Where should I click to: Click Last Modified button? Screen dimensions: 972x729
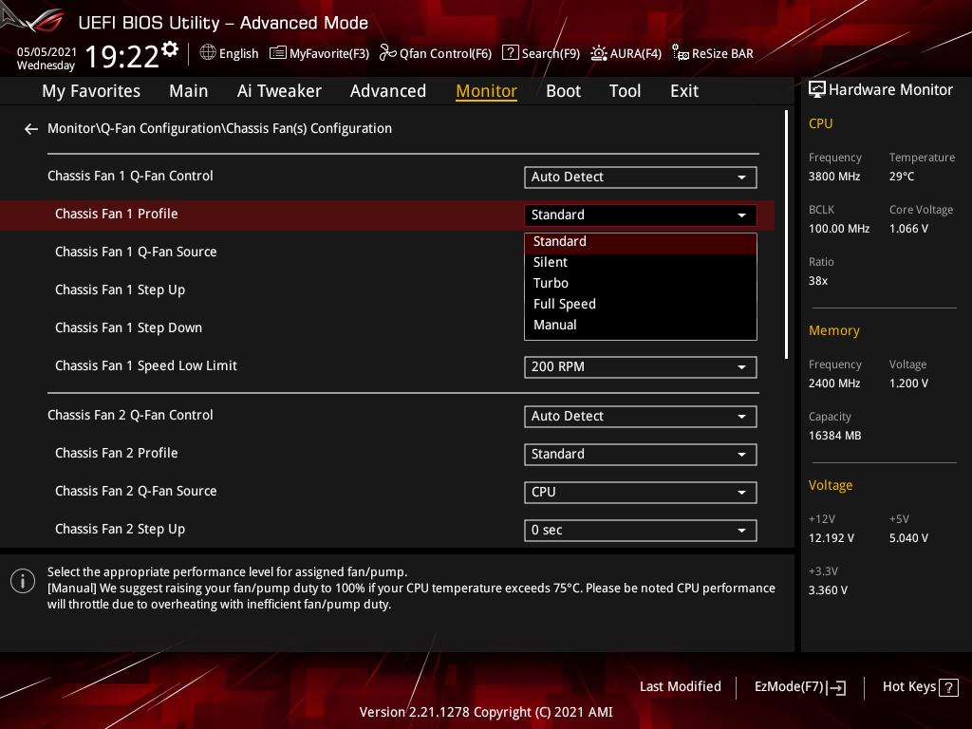pos(681,687)
